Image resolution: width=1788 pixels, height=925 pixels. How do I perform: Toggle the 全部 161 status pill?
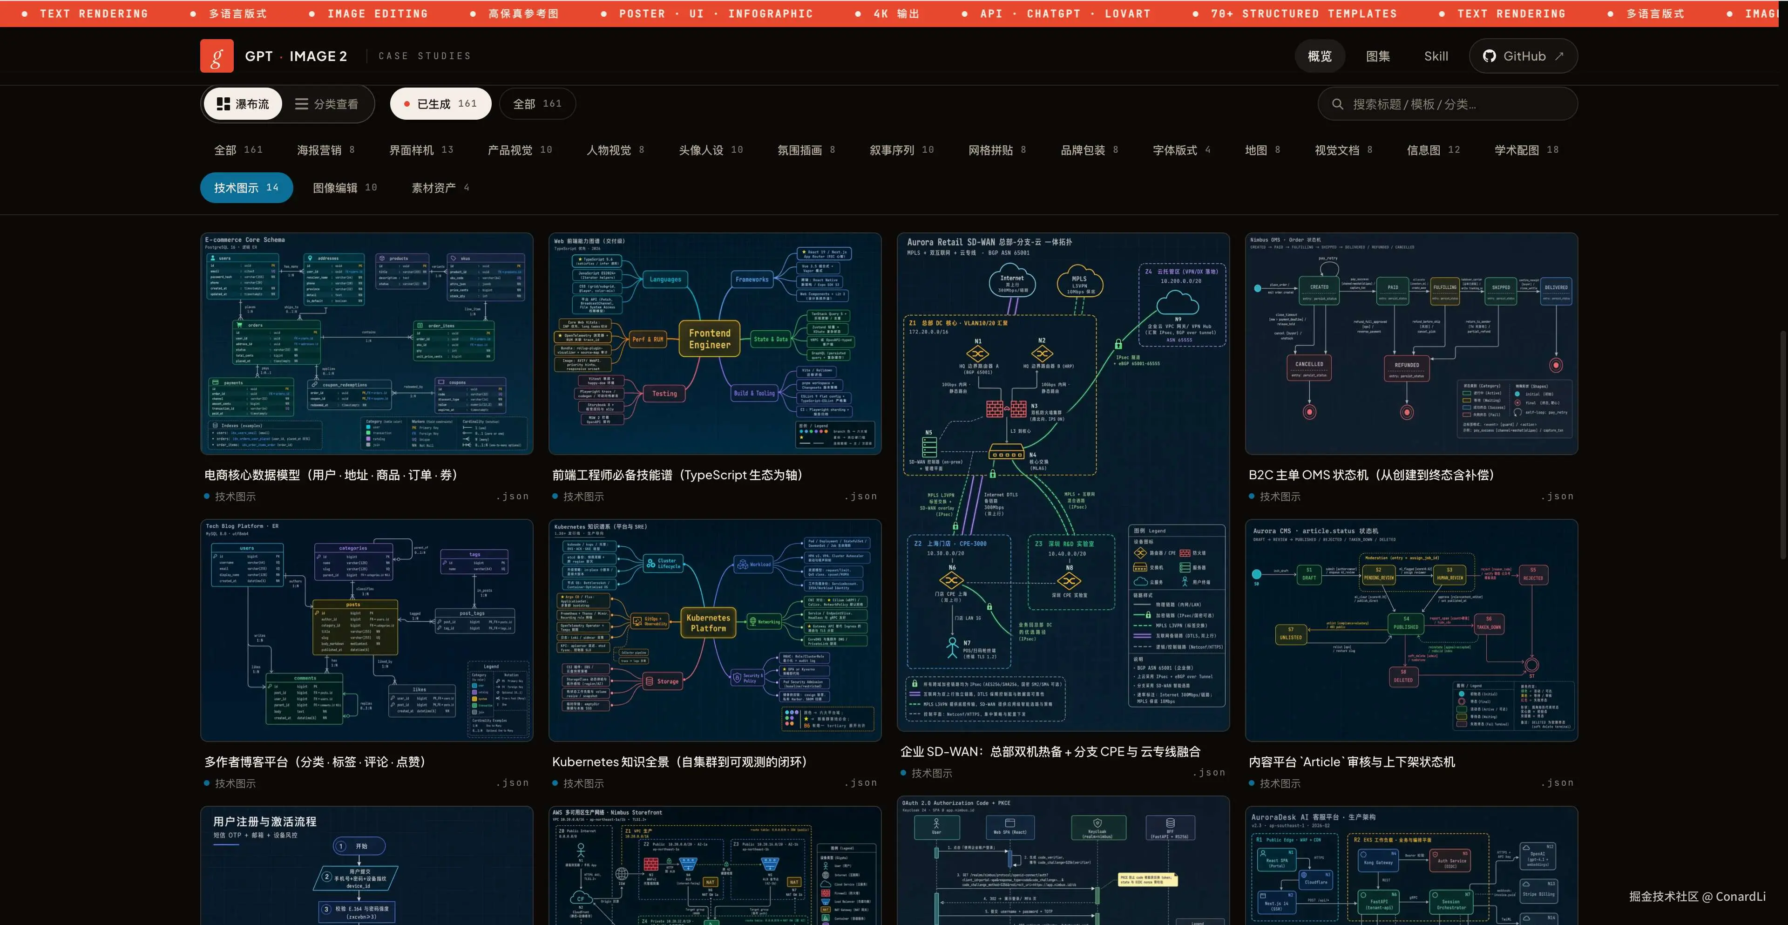[536, 104]
